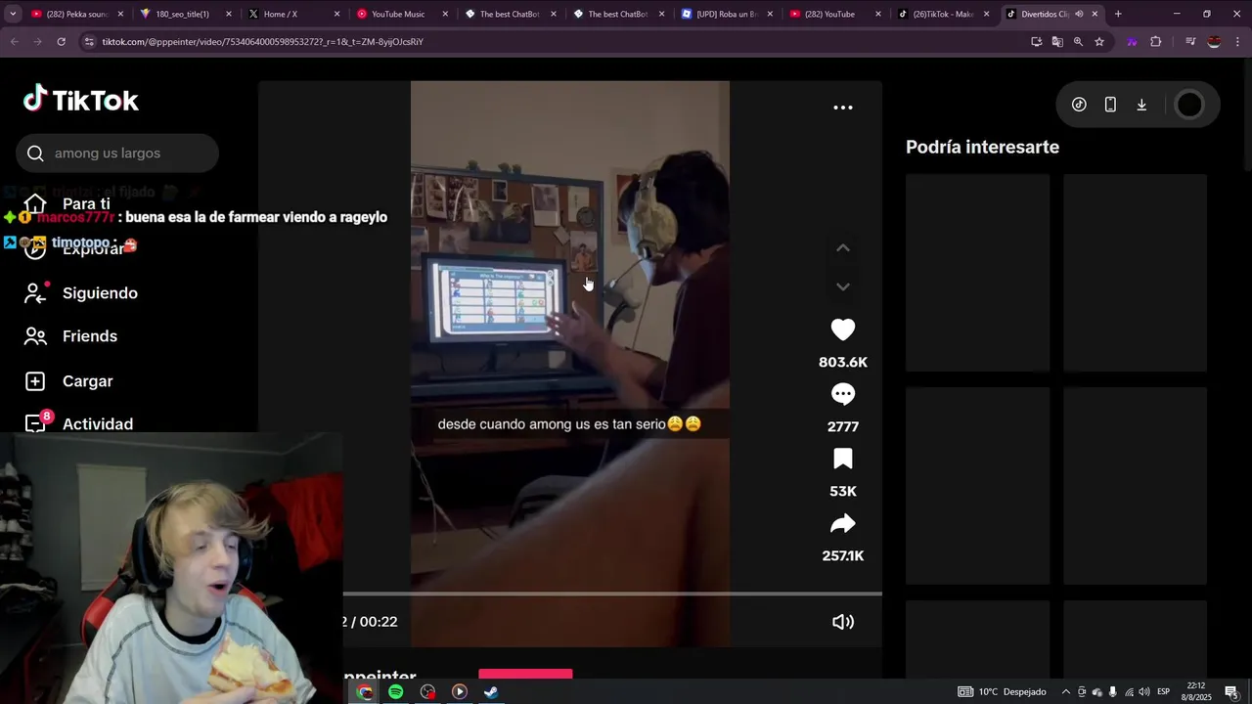
Task: Click the ESP language indicator
Action: [1164, 691]
